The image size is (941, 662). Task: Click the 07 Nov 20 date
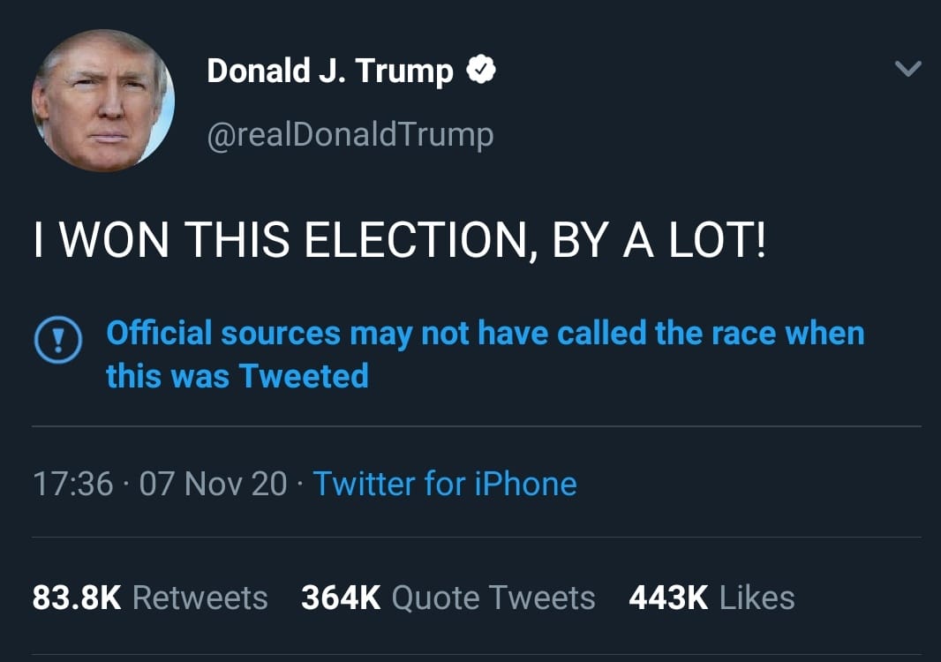(x=213, y=484)
